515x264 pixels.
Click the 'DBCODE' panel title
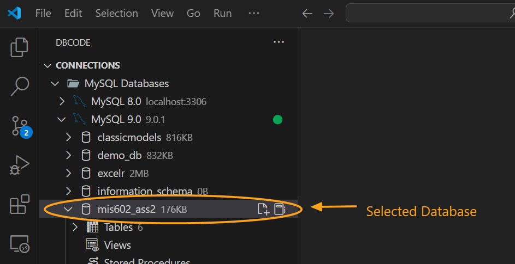coord(73,42)
